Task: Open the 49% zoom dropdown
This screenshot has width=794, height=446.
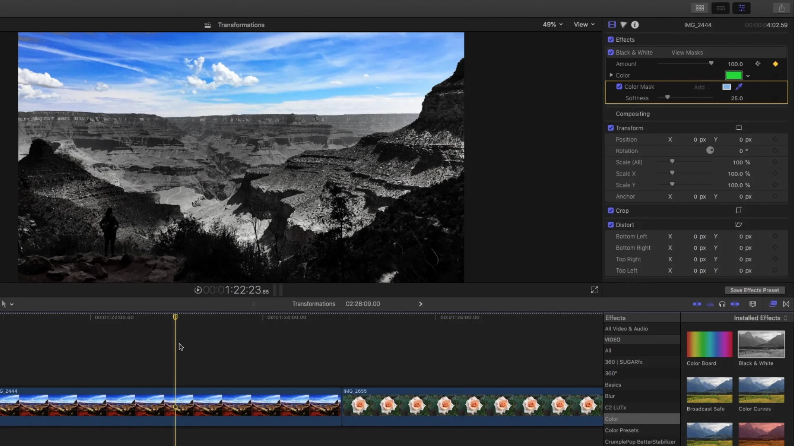Action: (552, 25)
